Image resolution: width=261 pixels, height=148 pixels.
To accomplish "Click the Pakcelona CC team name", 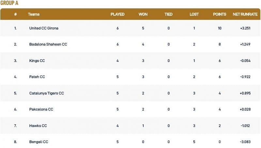I will [x=41, y=110].
